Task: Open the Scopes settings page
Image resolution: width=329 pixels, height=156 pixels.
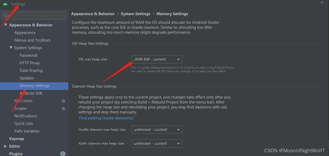Action: coord(20,108)
